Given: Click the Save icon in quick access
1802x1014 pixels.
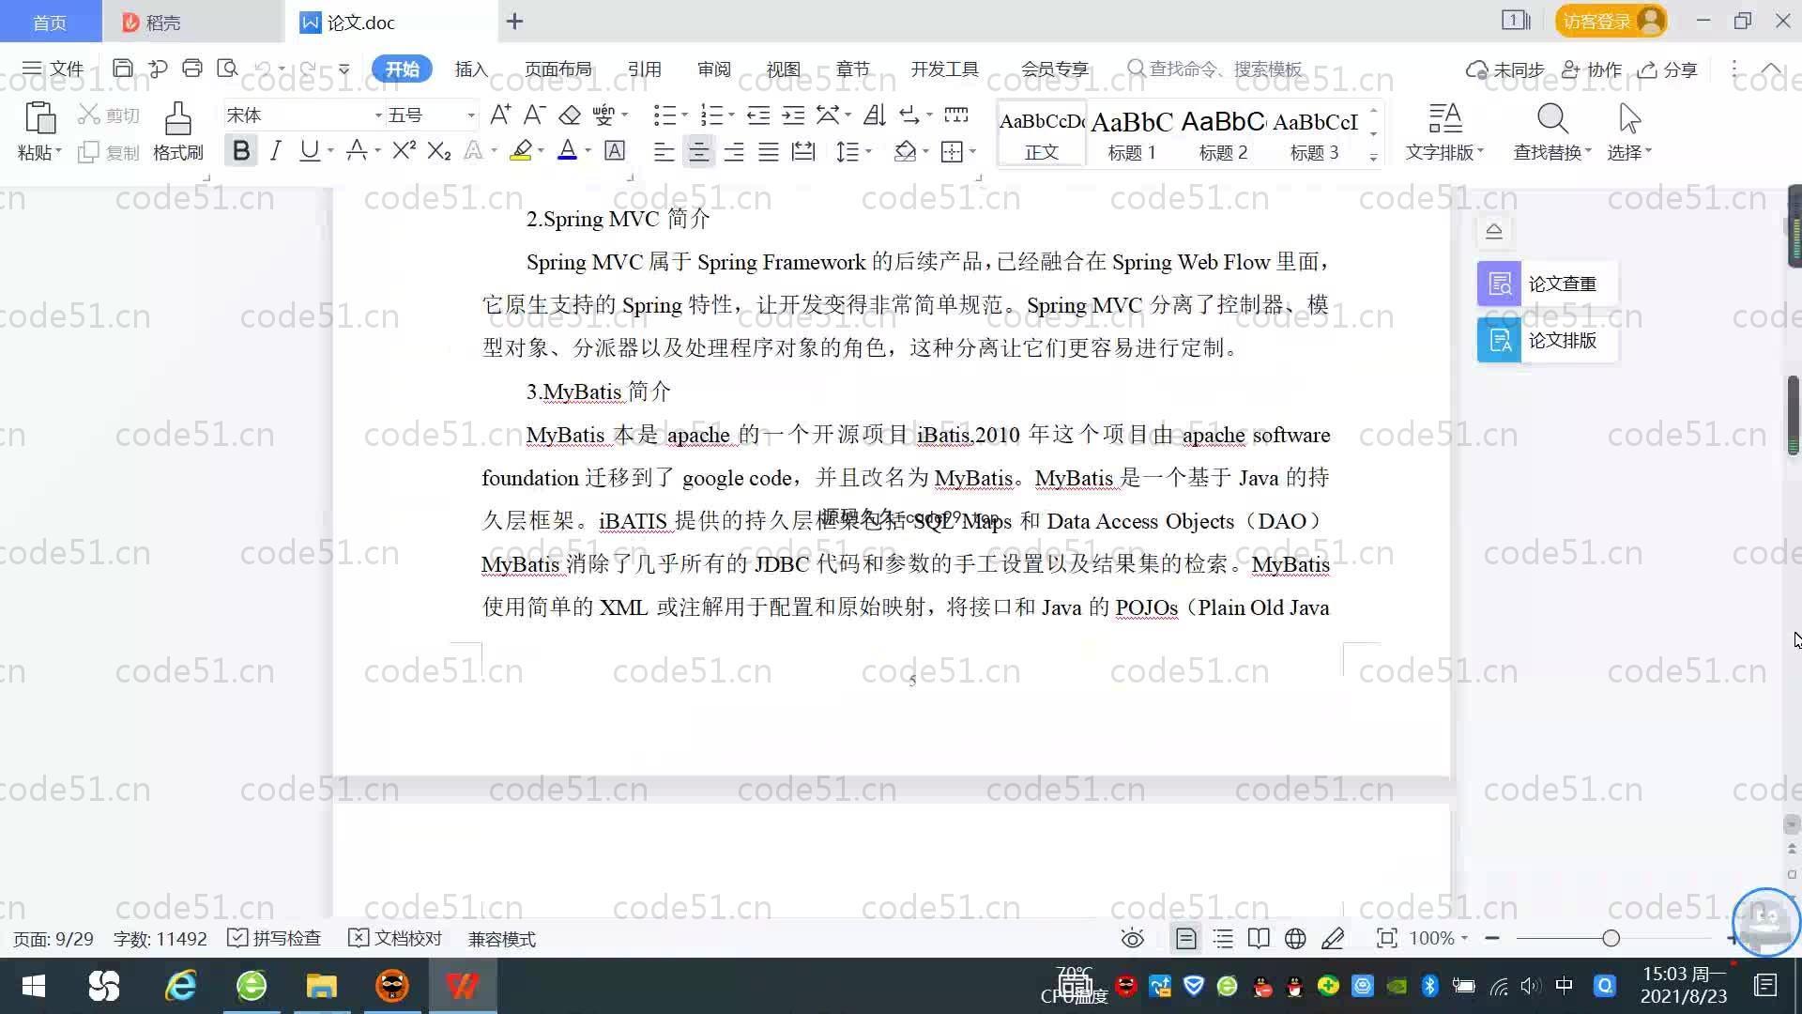Looking at the screenshot, I should pyautogui.click(x=122, y=69).
